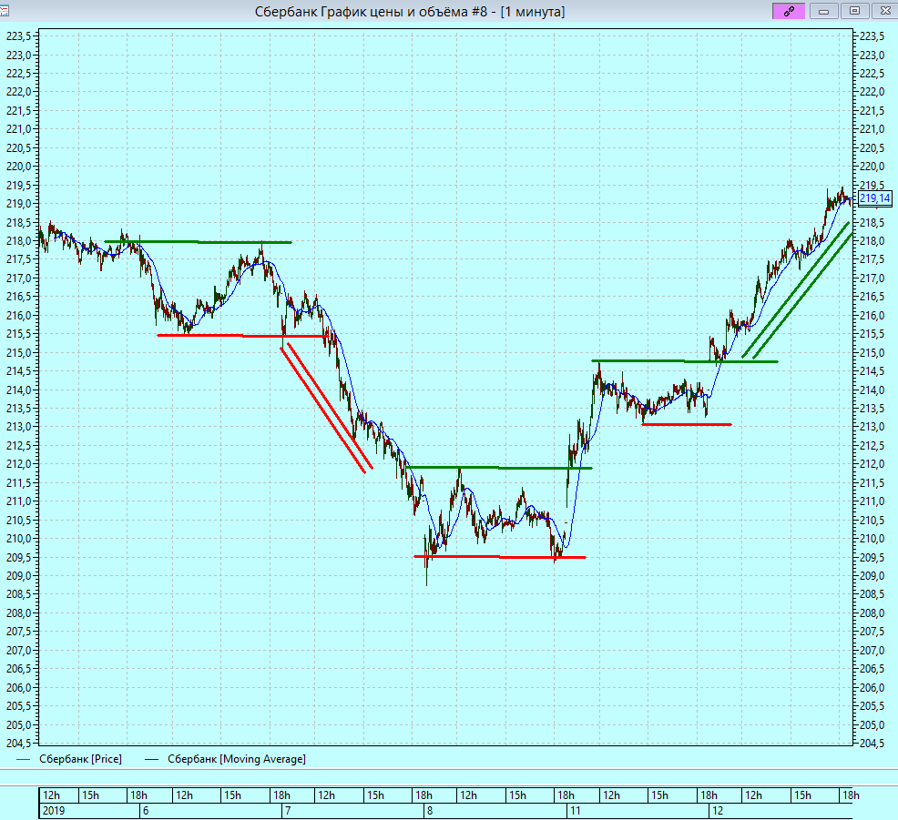
Task: Click date label 7 on the time axis
Action: click(288, 811)
